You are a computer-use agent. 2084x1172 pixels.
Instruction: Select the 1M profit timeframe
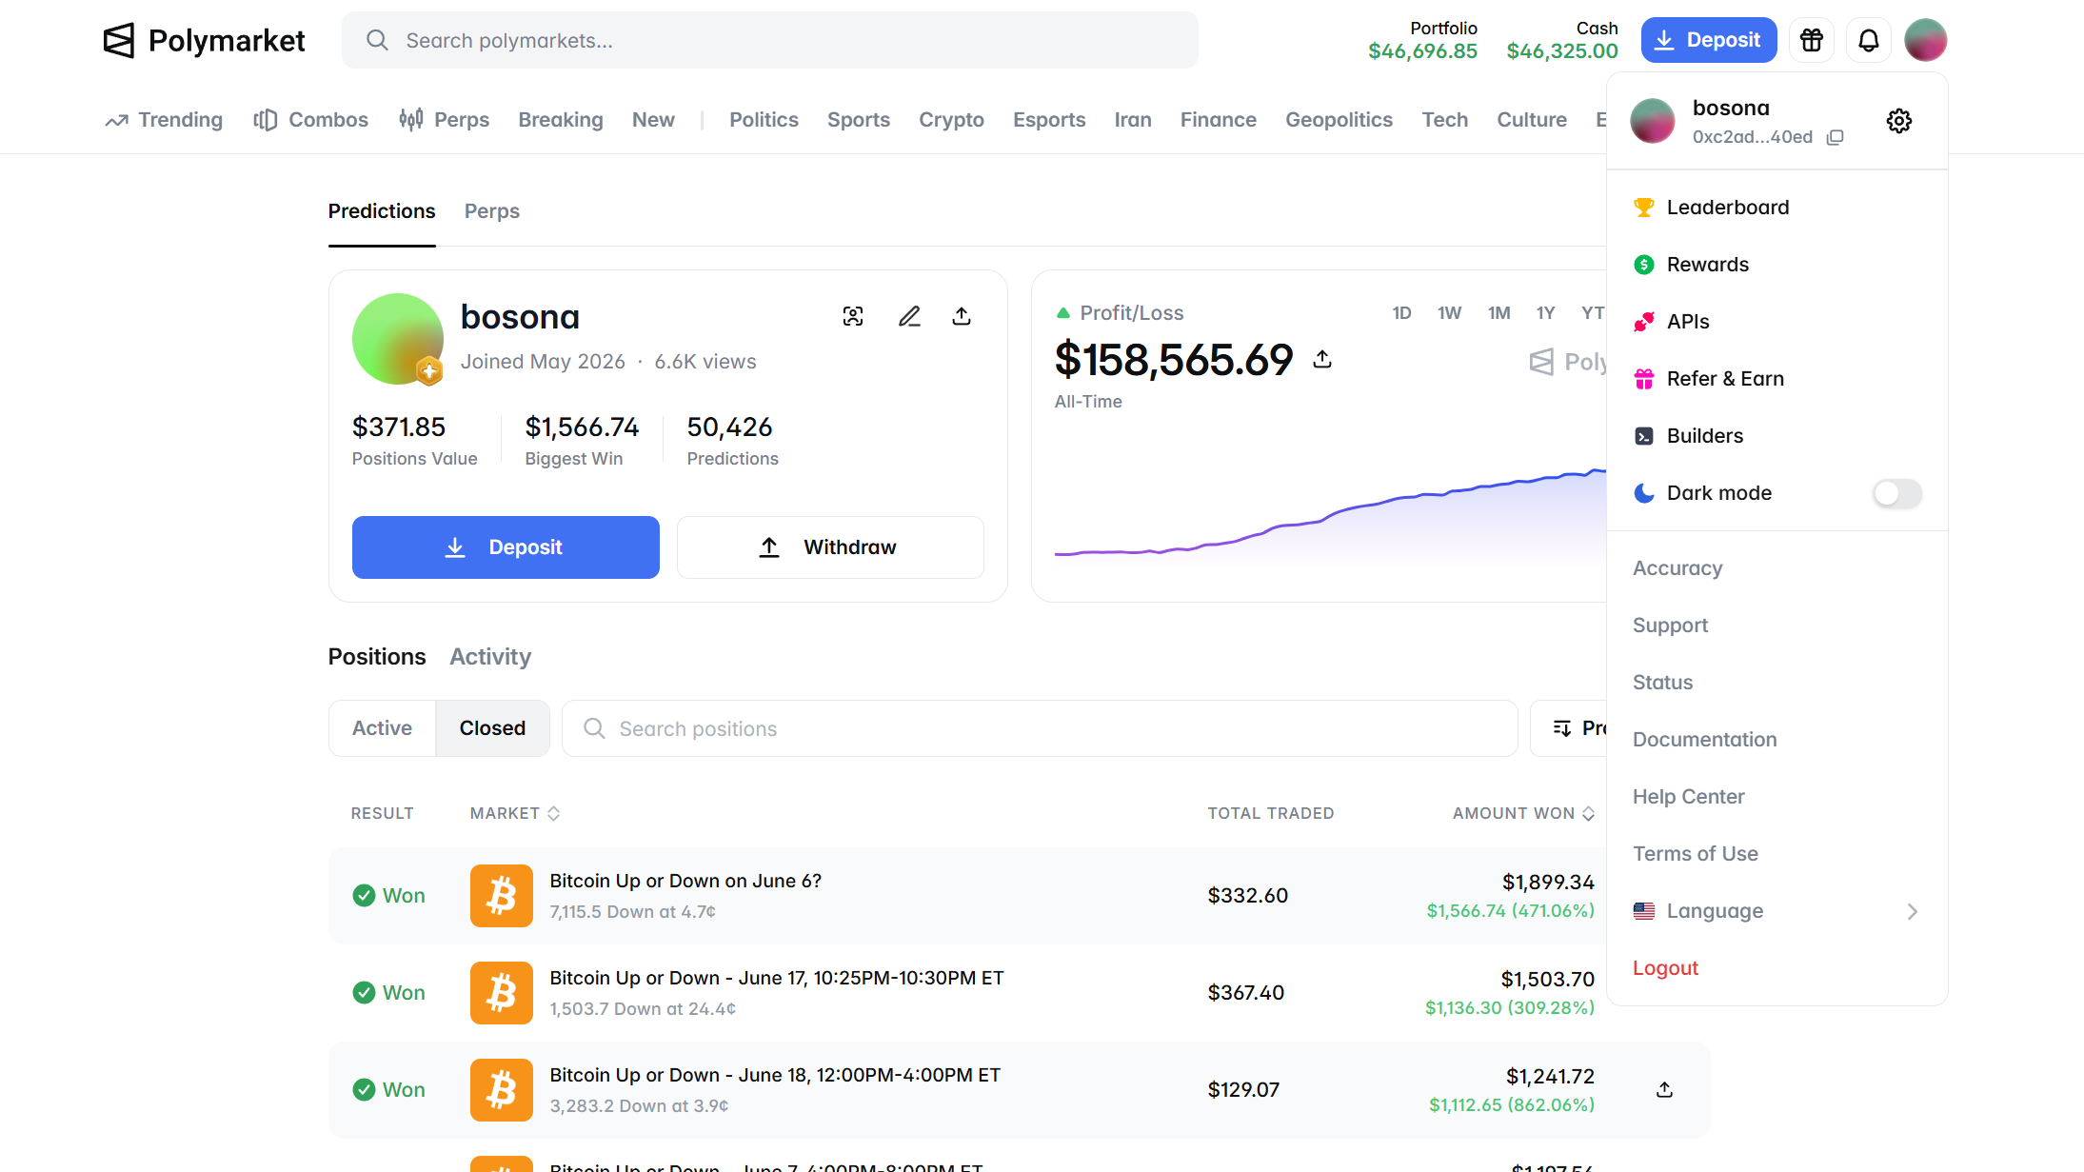(1499, 313)
